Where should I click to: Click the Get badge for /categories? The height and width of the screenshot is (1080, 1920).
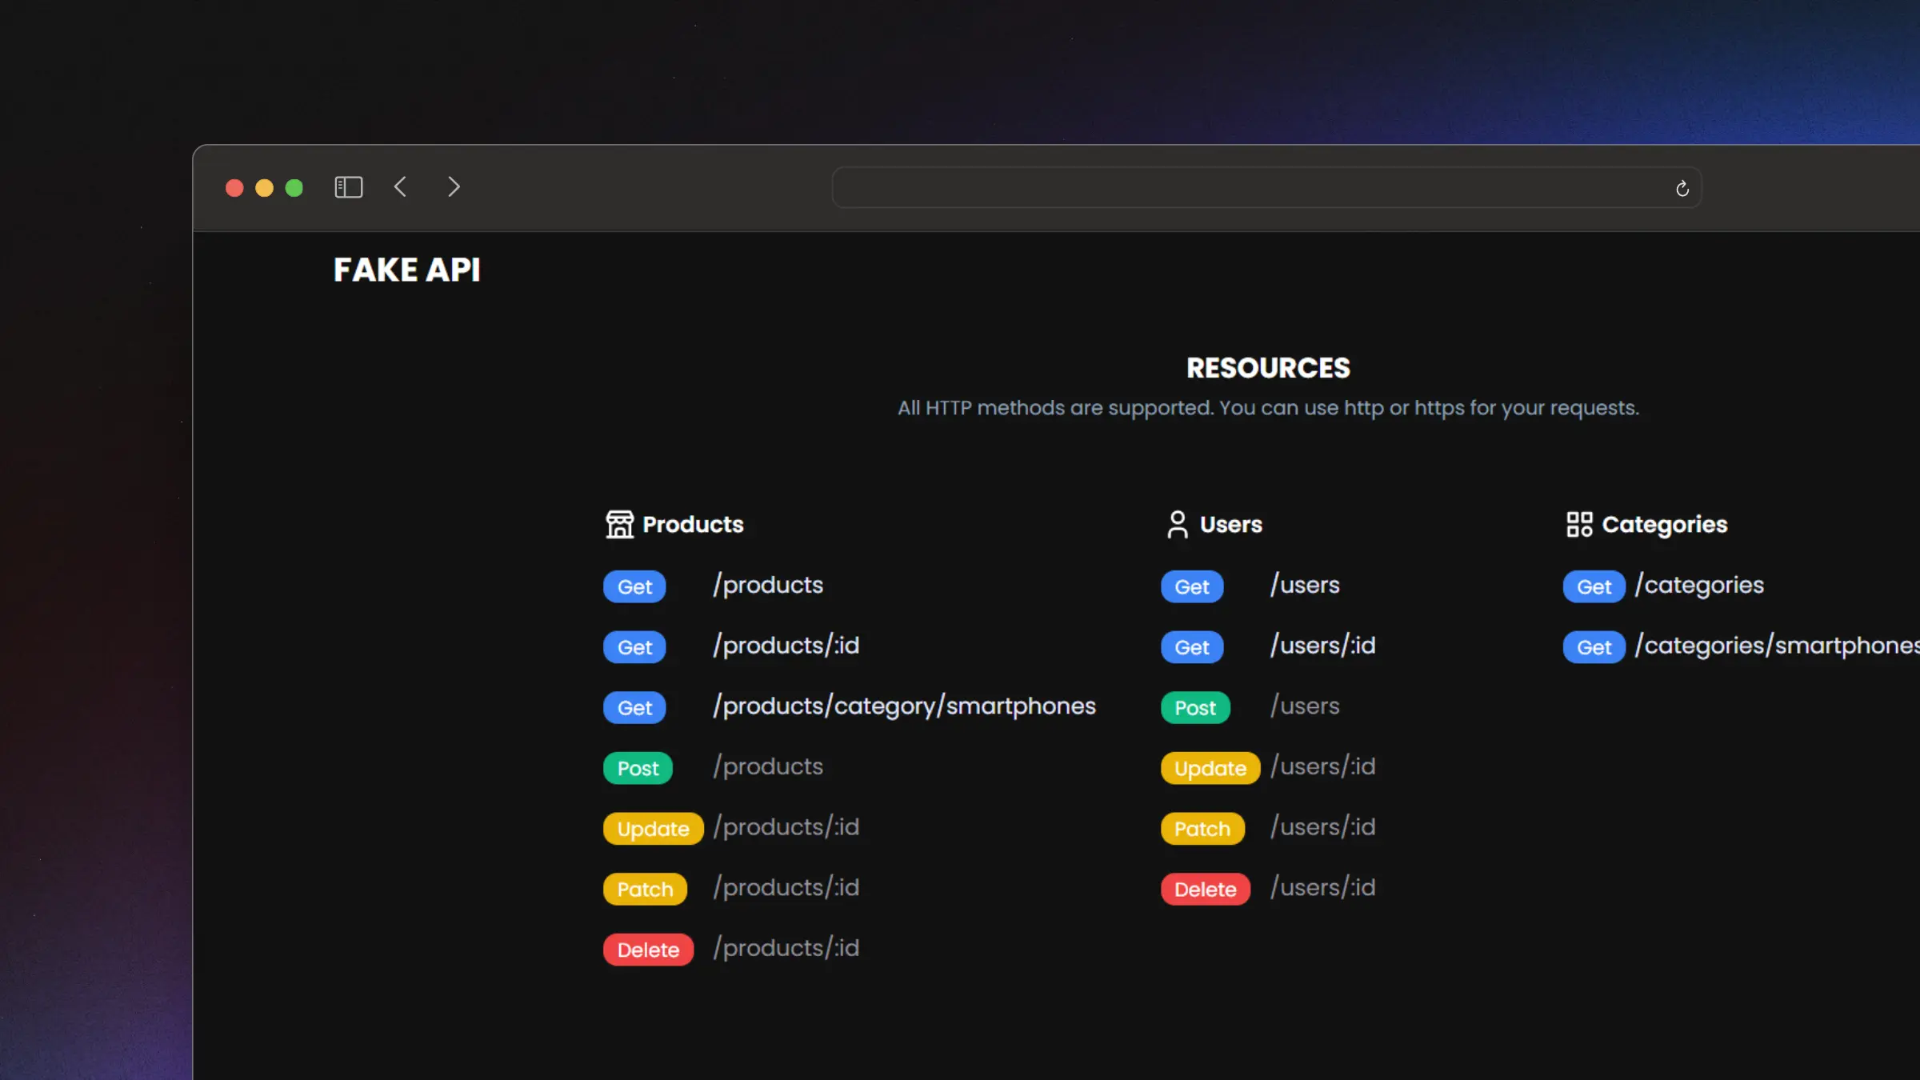[x=1594, y=586]
